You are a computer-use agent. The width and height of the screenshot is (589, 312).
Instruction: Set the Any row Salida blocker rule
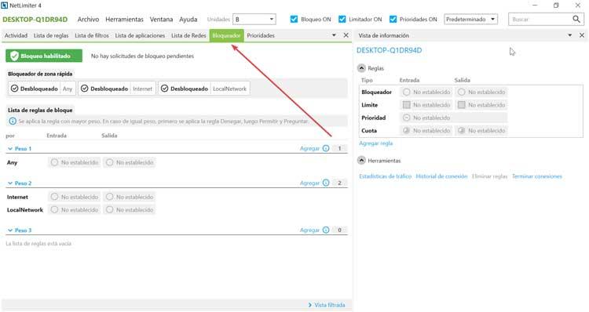click(x=130, y=162)
